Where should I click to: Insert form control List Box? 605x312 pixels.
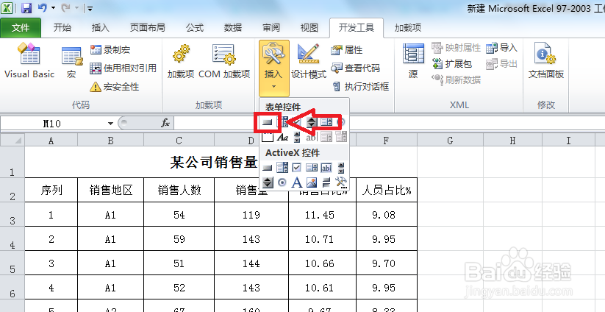pyautogui.click(x=326, y=123)
